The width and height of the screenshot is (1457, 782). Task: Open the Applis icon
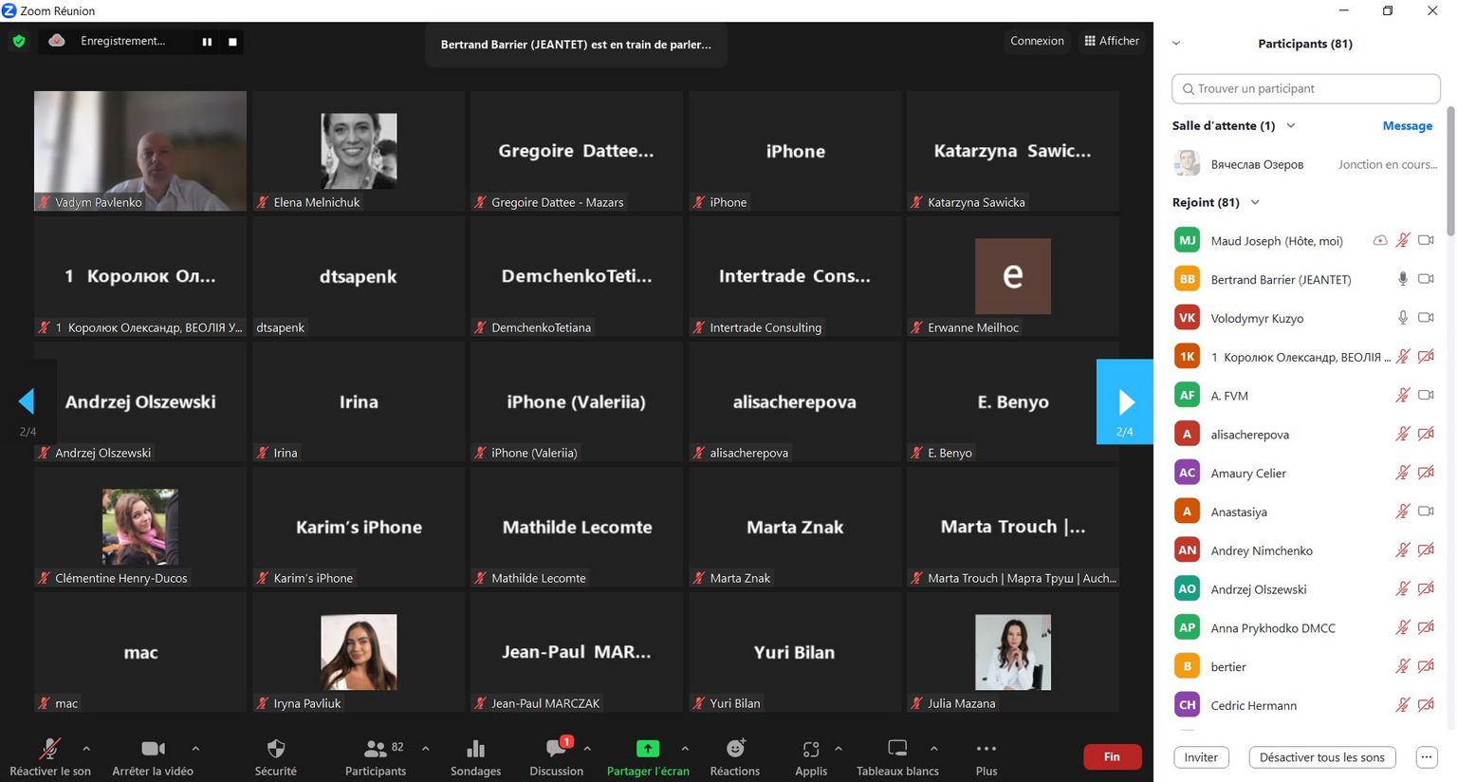coord(810,749)
